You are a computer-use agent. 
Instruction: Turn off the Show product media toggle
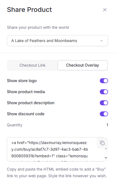(x=104, y=92)
